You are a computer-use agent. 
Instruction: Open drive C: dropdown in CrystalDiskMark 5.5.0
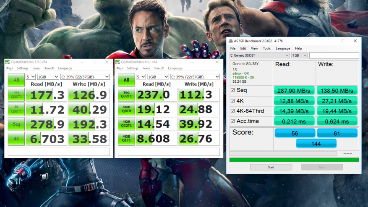pyautogui.click(x=85, y=77)
